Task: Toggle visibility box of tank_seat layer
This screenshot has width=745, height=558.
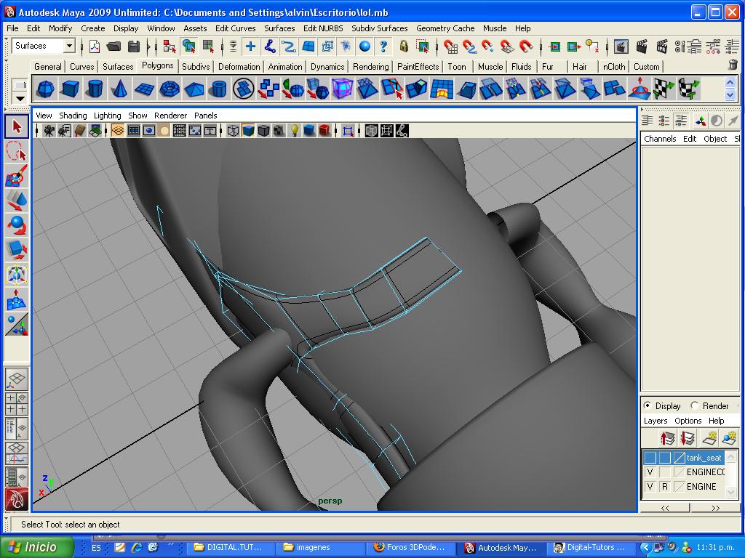Action: pyautogui.click(x=650, y=458)
